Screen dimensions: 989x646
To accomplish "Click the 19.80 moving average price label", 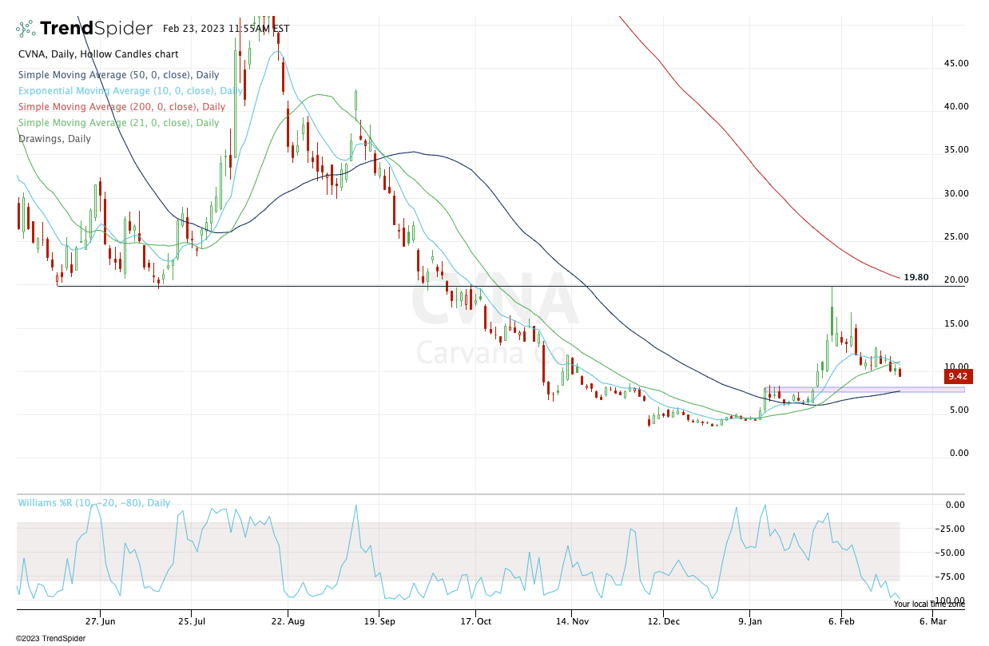I will click(x=916, y=277).
